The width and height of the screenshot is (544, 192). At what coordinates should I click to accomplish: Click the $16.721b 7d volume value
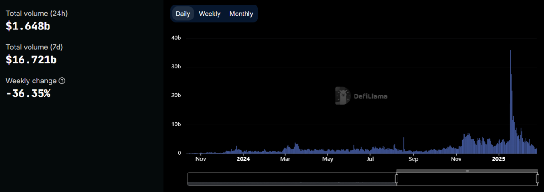(31, 60)
